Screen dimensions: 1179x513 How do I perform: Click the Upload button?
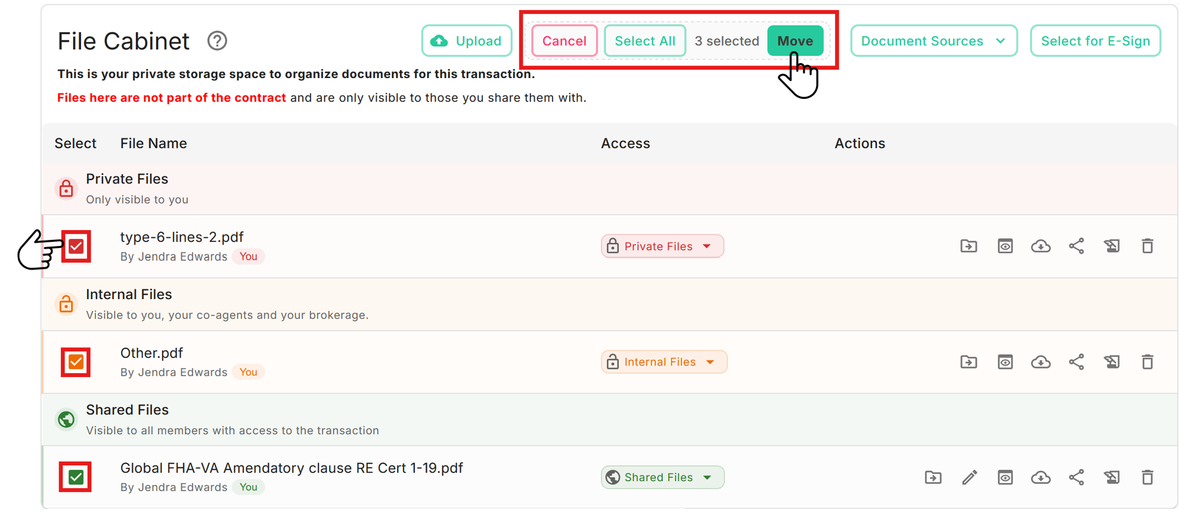pyautogui.click(x=467, y=41)
